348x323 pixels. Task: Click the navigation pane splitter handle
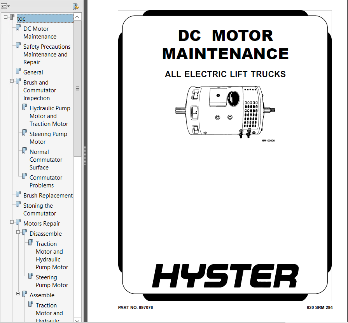[85, 155]
